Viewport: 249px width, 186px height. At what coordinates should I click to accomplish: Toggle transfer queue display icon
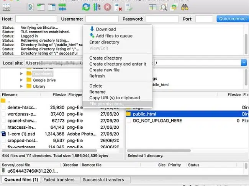coord(62,7)
